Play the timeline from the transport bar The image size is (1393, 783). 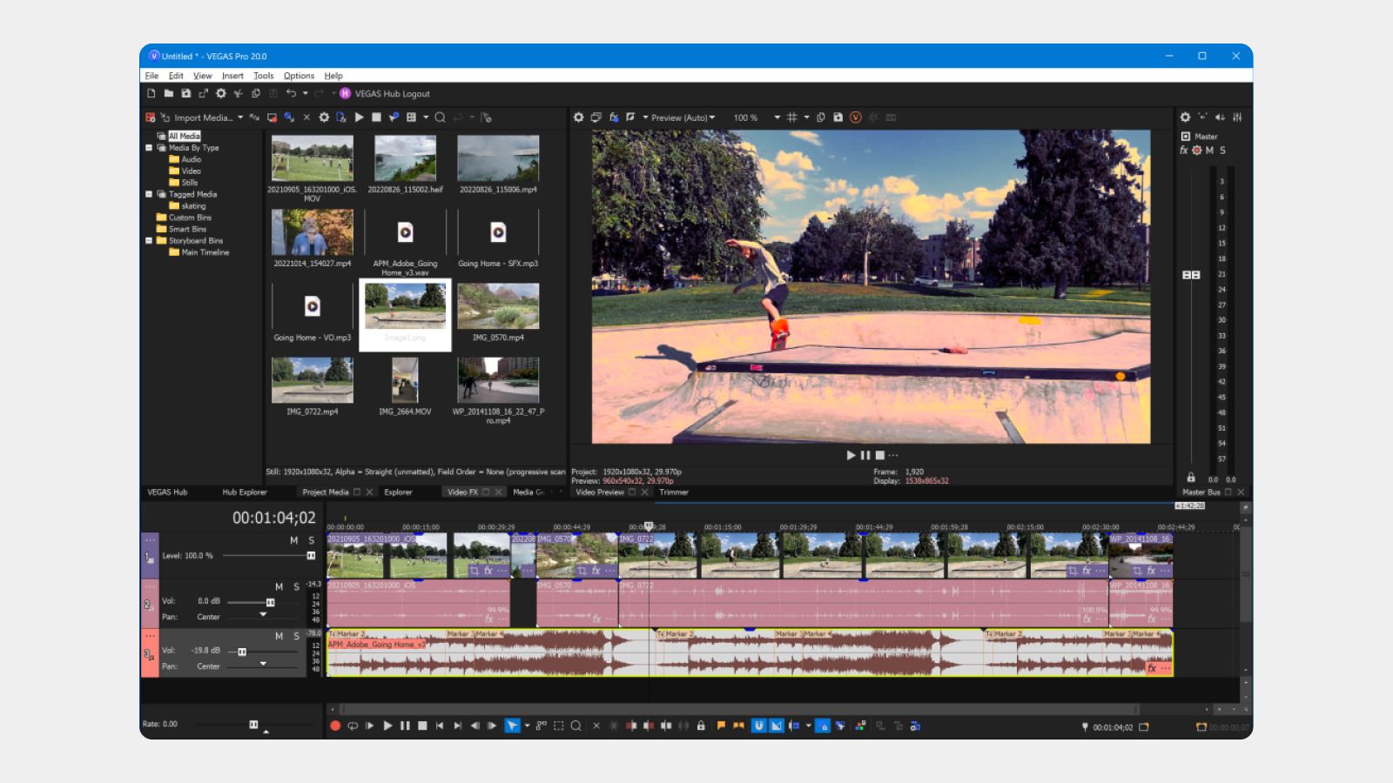[x=387, y=726]
